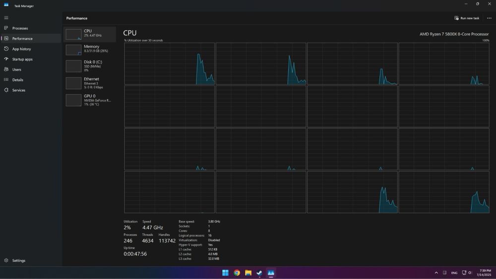Select the Ethernet performance entry
This screenshot has height=279, width=496.
89,83
